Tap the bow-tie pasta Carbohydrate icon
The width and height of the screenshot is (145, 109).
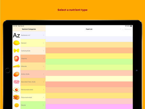tap(16, 51)
